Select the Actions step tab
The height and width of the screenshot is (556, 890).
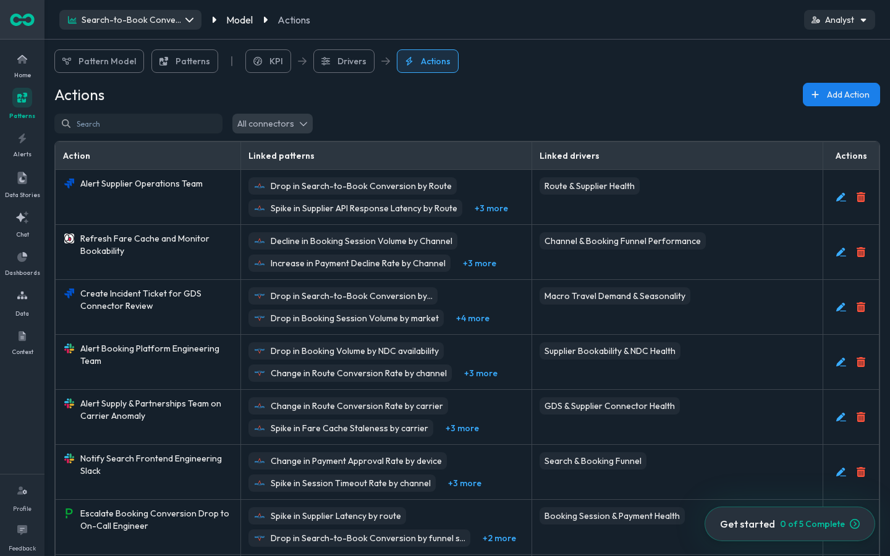(x=428, y=61)
